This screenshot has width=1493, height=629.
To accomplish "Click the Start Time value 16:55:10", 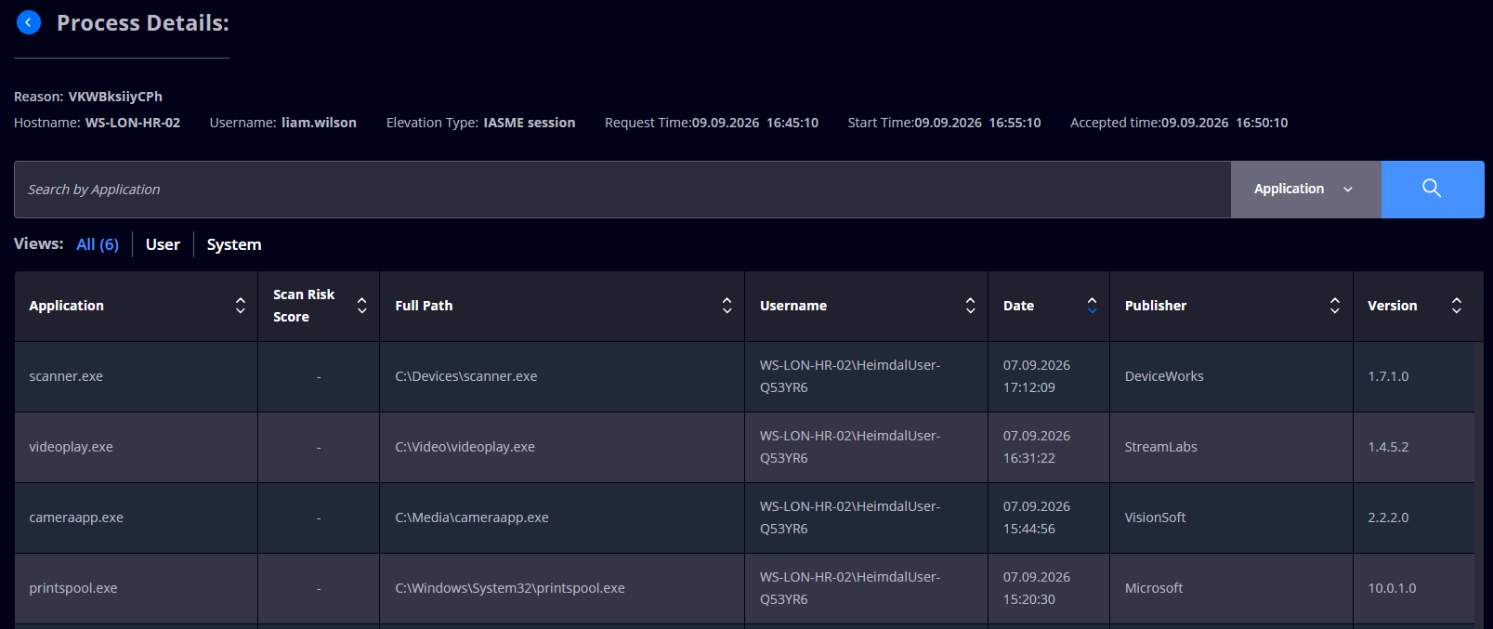I will (x=1015, y=123).
